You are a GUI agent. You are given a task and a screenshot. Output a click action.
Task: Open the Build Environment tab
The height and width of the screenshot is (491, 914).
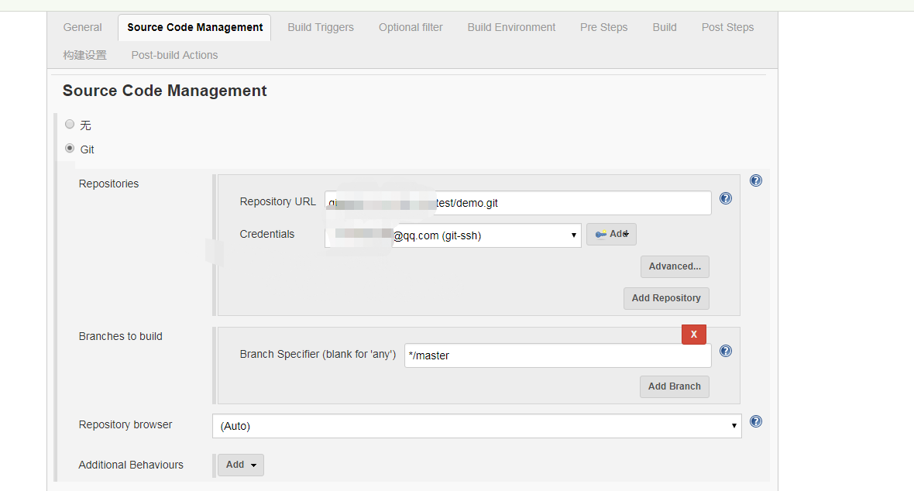(511, 27)
